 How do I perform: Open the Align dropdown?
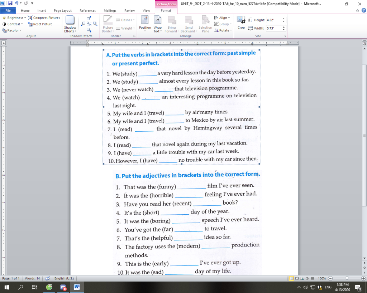coord(222,18)
